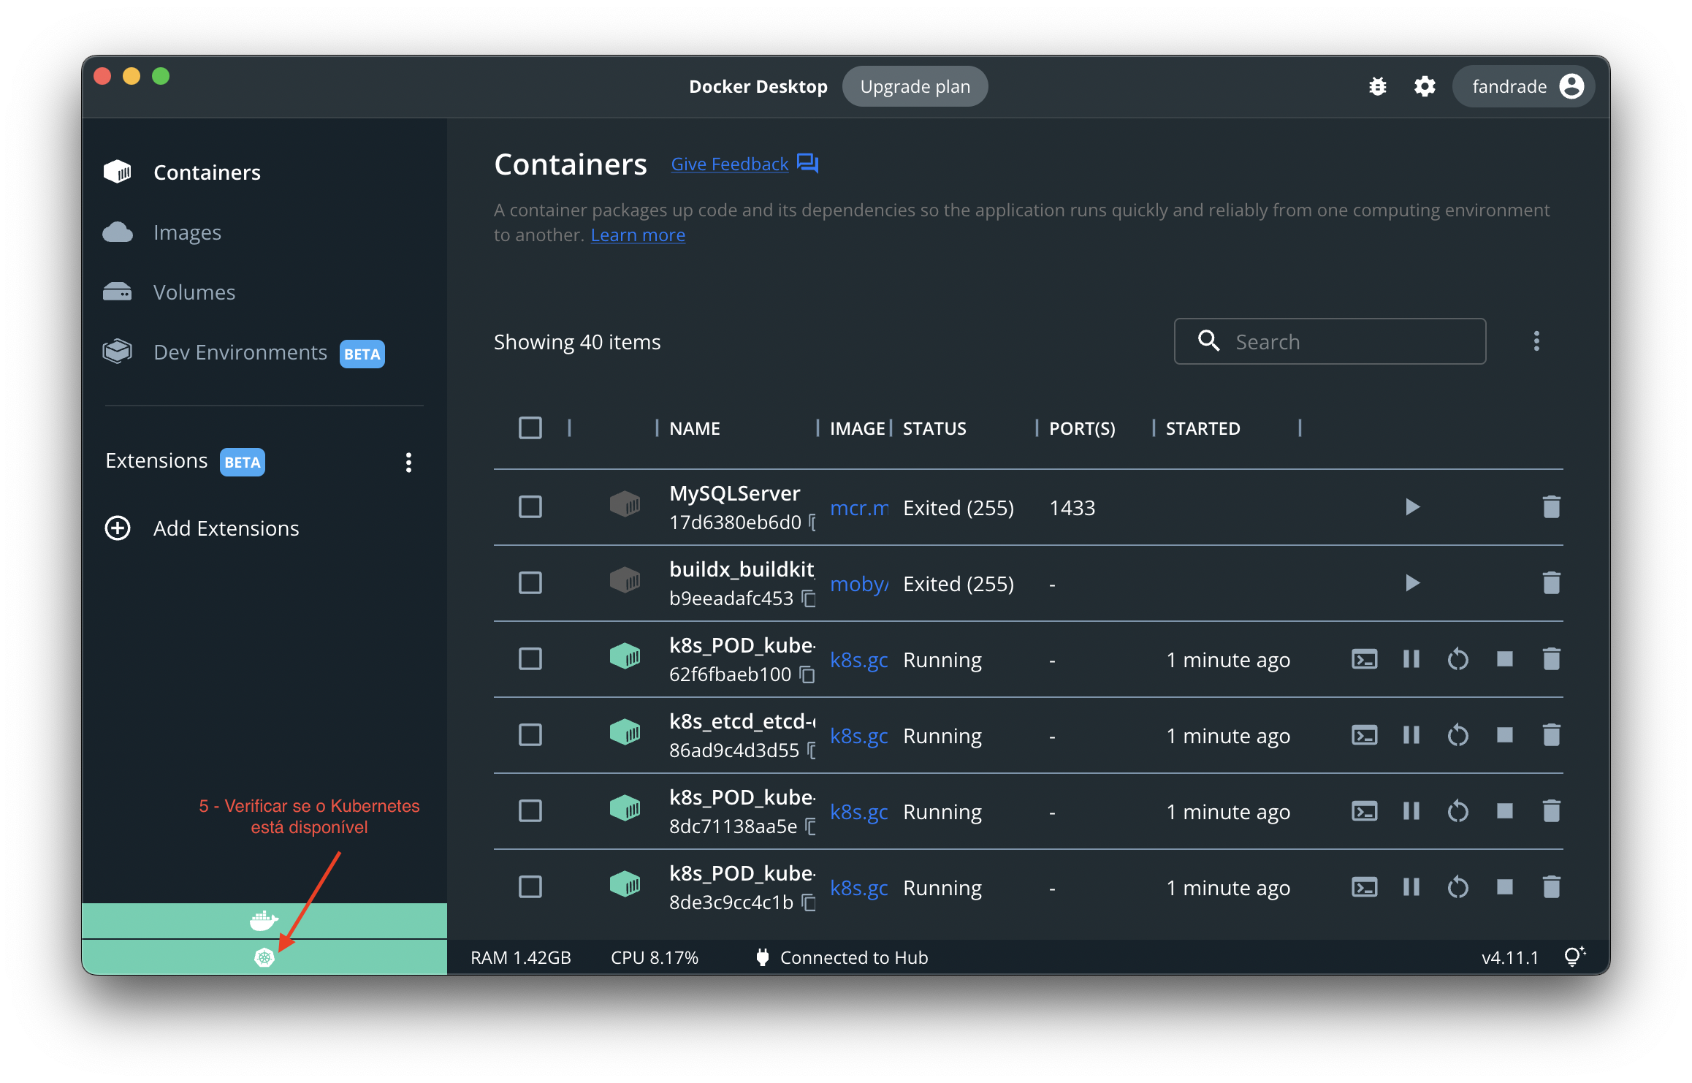Delete the k8s_etcd_etcd container
Screen dimensions: 1692x1083
pos(1551,735)
